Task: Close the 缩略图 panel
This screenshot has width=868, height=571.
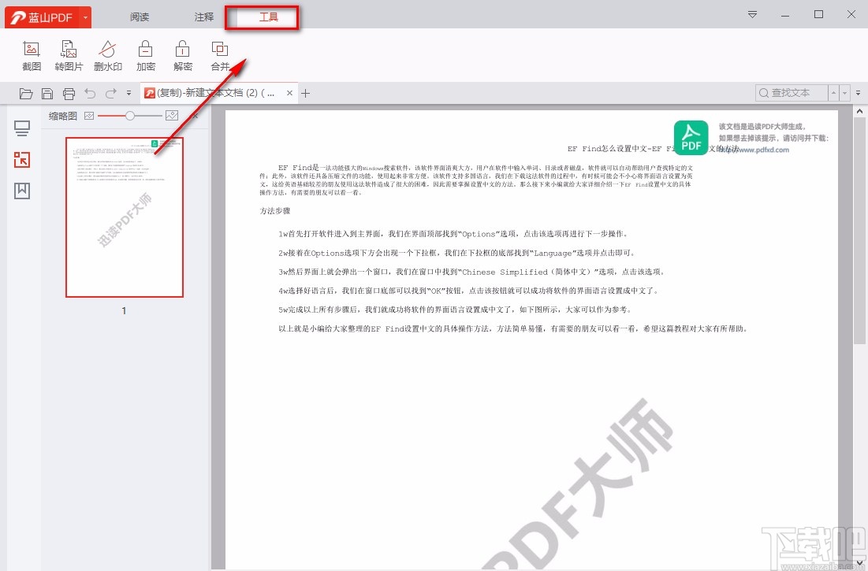Action: (195, 116)
